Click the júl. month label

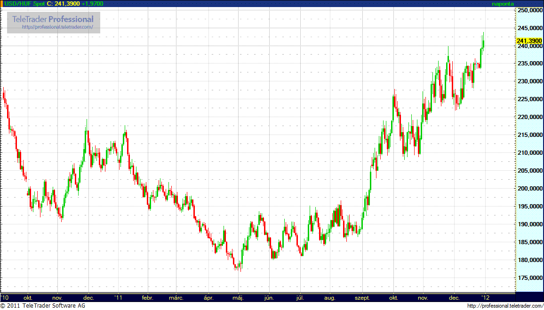299,298
